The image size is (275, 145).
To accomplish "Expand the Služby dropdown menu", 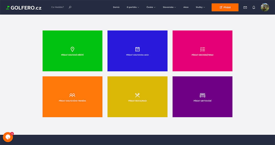I will (x=200, y=7).
